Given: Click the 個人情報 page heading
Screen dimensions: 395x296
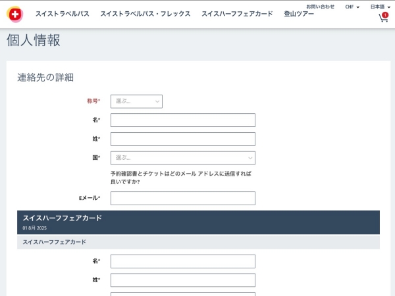Looking at the screenshot, I should (34, 40).
